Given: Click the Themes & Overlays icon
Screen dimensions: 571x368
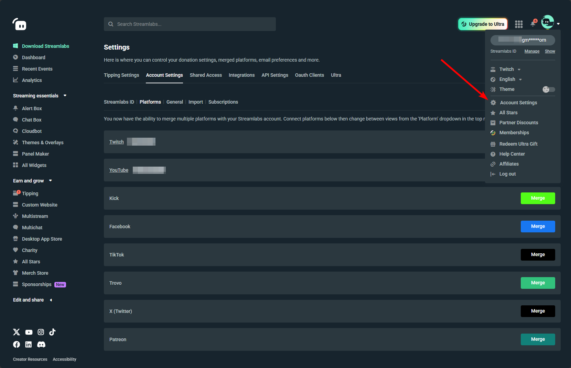Looking at the screenshot, I should 15,142.
